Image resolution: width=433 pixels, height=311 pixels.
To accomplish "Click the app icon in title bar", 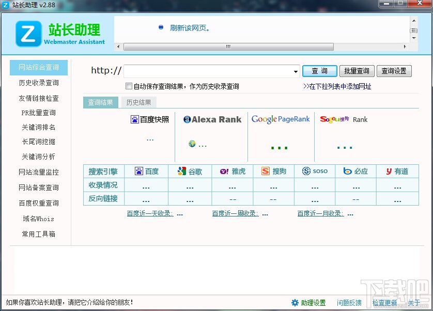I will 6,5.
